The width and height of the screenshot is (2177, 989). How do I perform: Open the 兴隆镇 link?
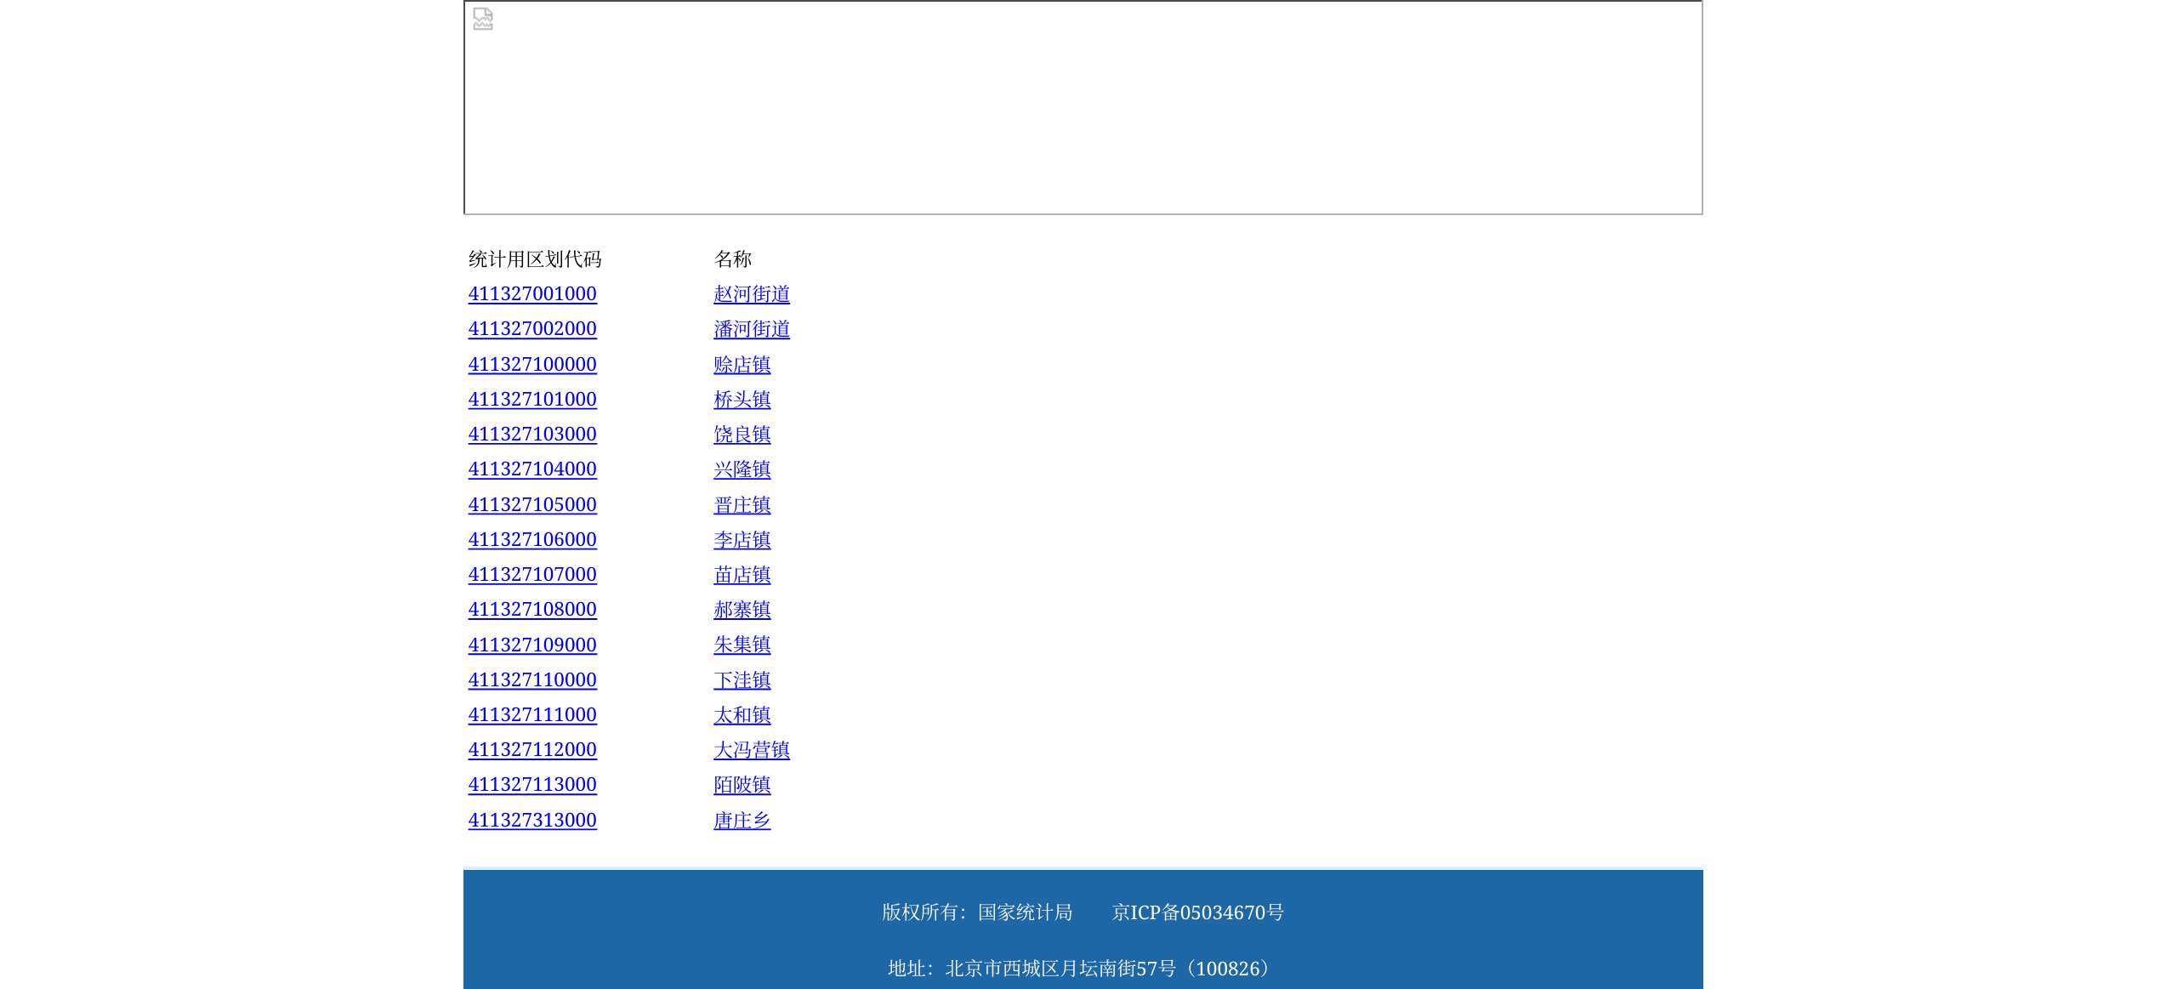(x=742, y=469)
